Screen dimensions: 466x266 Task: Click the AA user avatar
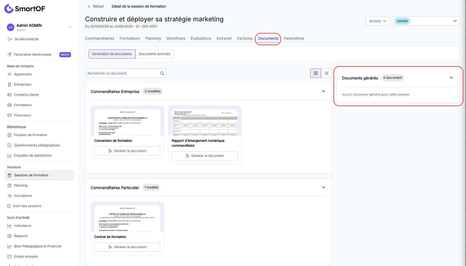tap(10, 27)
